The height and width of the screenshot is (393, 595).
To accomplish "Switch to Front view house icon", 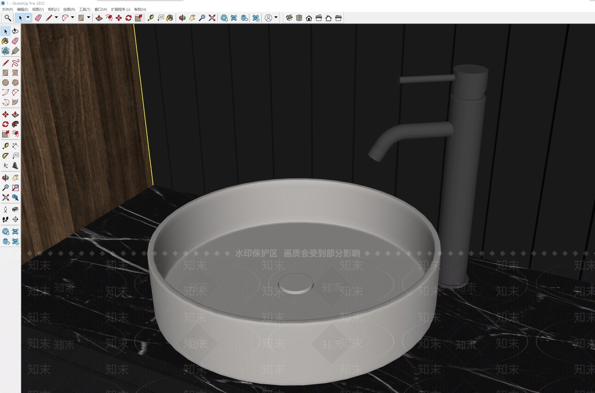I will tap(309, 18).
